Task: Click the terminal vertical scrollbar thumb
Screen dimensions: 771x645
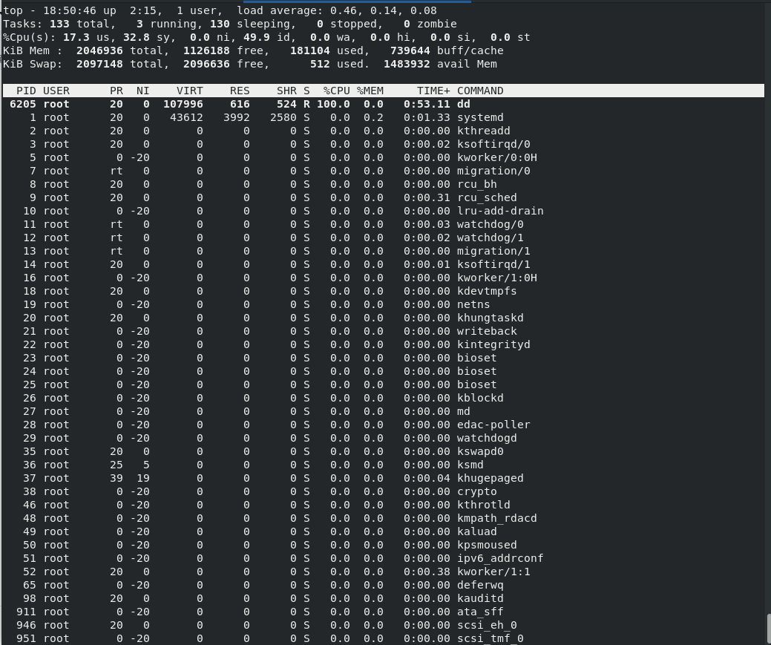Action: pos(769,629)
